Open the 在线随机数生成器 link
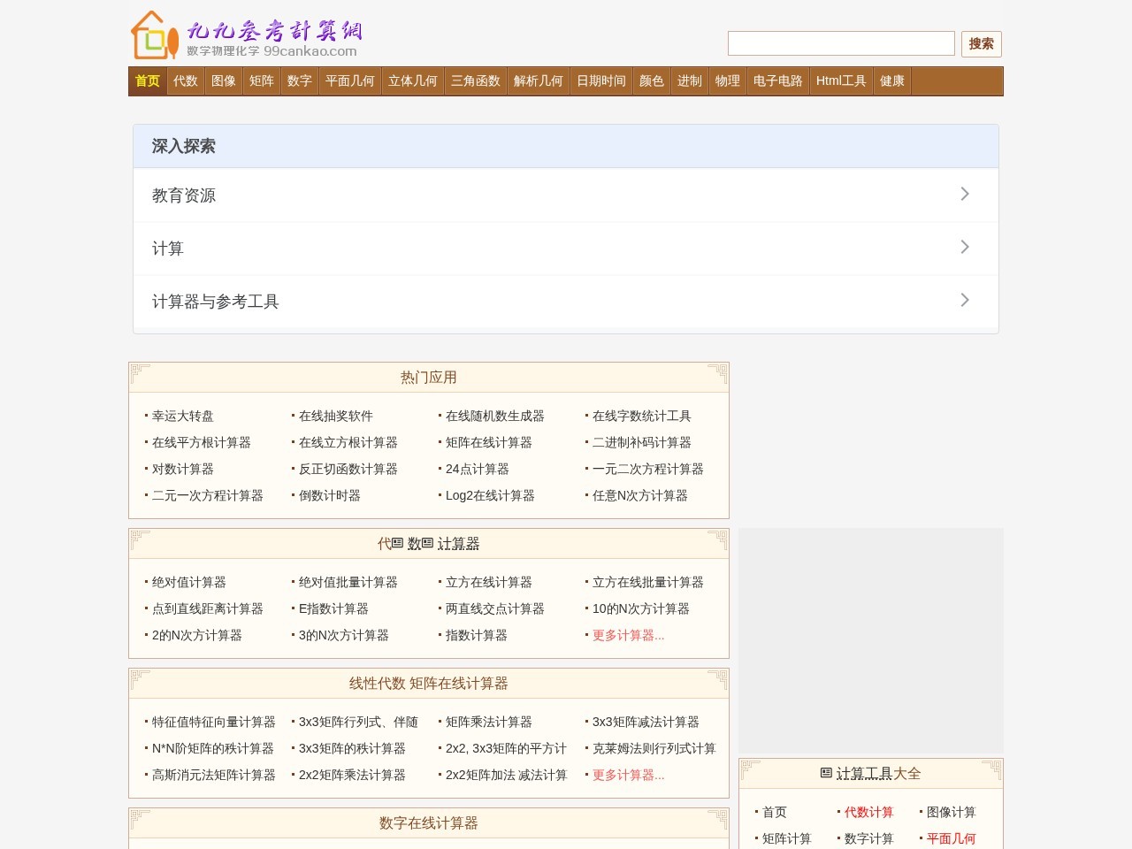1132x849 pixels. (495, 416)
